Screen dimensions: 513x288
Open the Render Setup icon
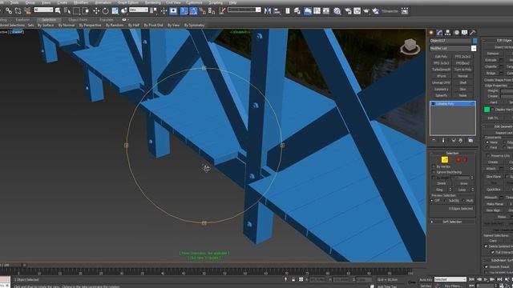[x=348, y=10]
